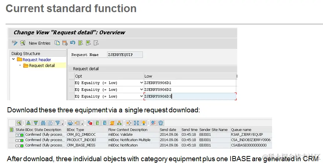Click the New Entries button
Viewport: 323px width, 163px height.
click(40, 43)
